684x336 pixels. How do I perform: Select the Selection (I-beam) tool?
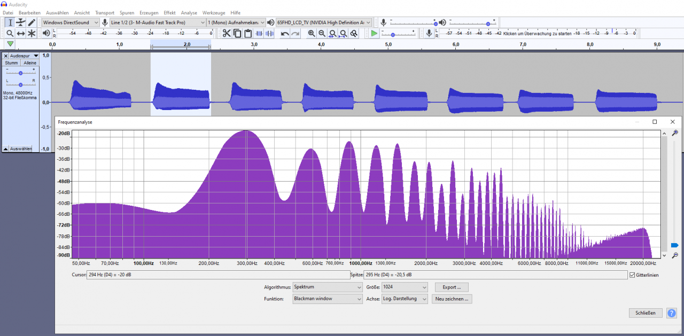coord(10,22)
